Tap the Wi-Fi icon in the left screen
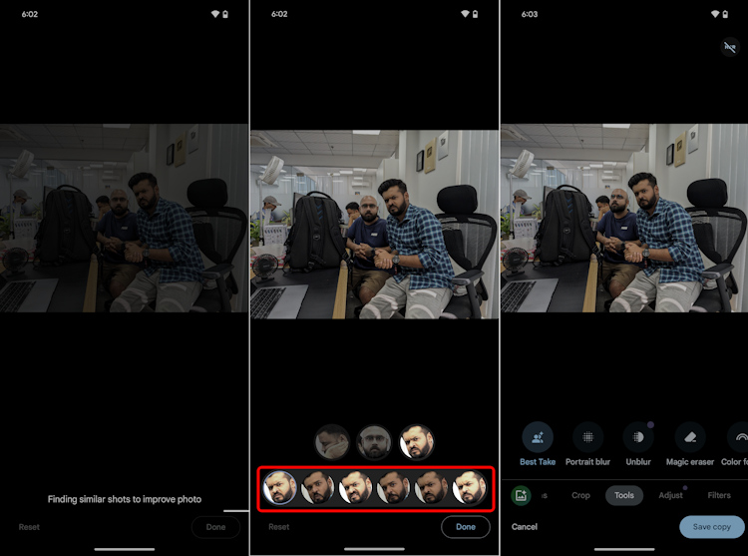748x556 pixels. pos(215,14)
